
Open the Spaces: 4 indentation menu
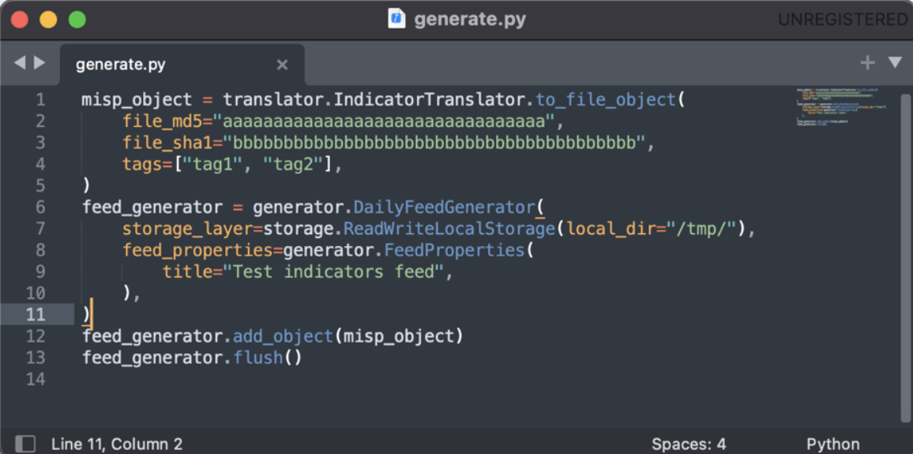pos(689,444)
